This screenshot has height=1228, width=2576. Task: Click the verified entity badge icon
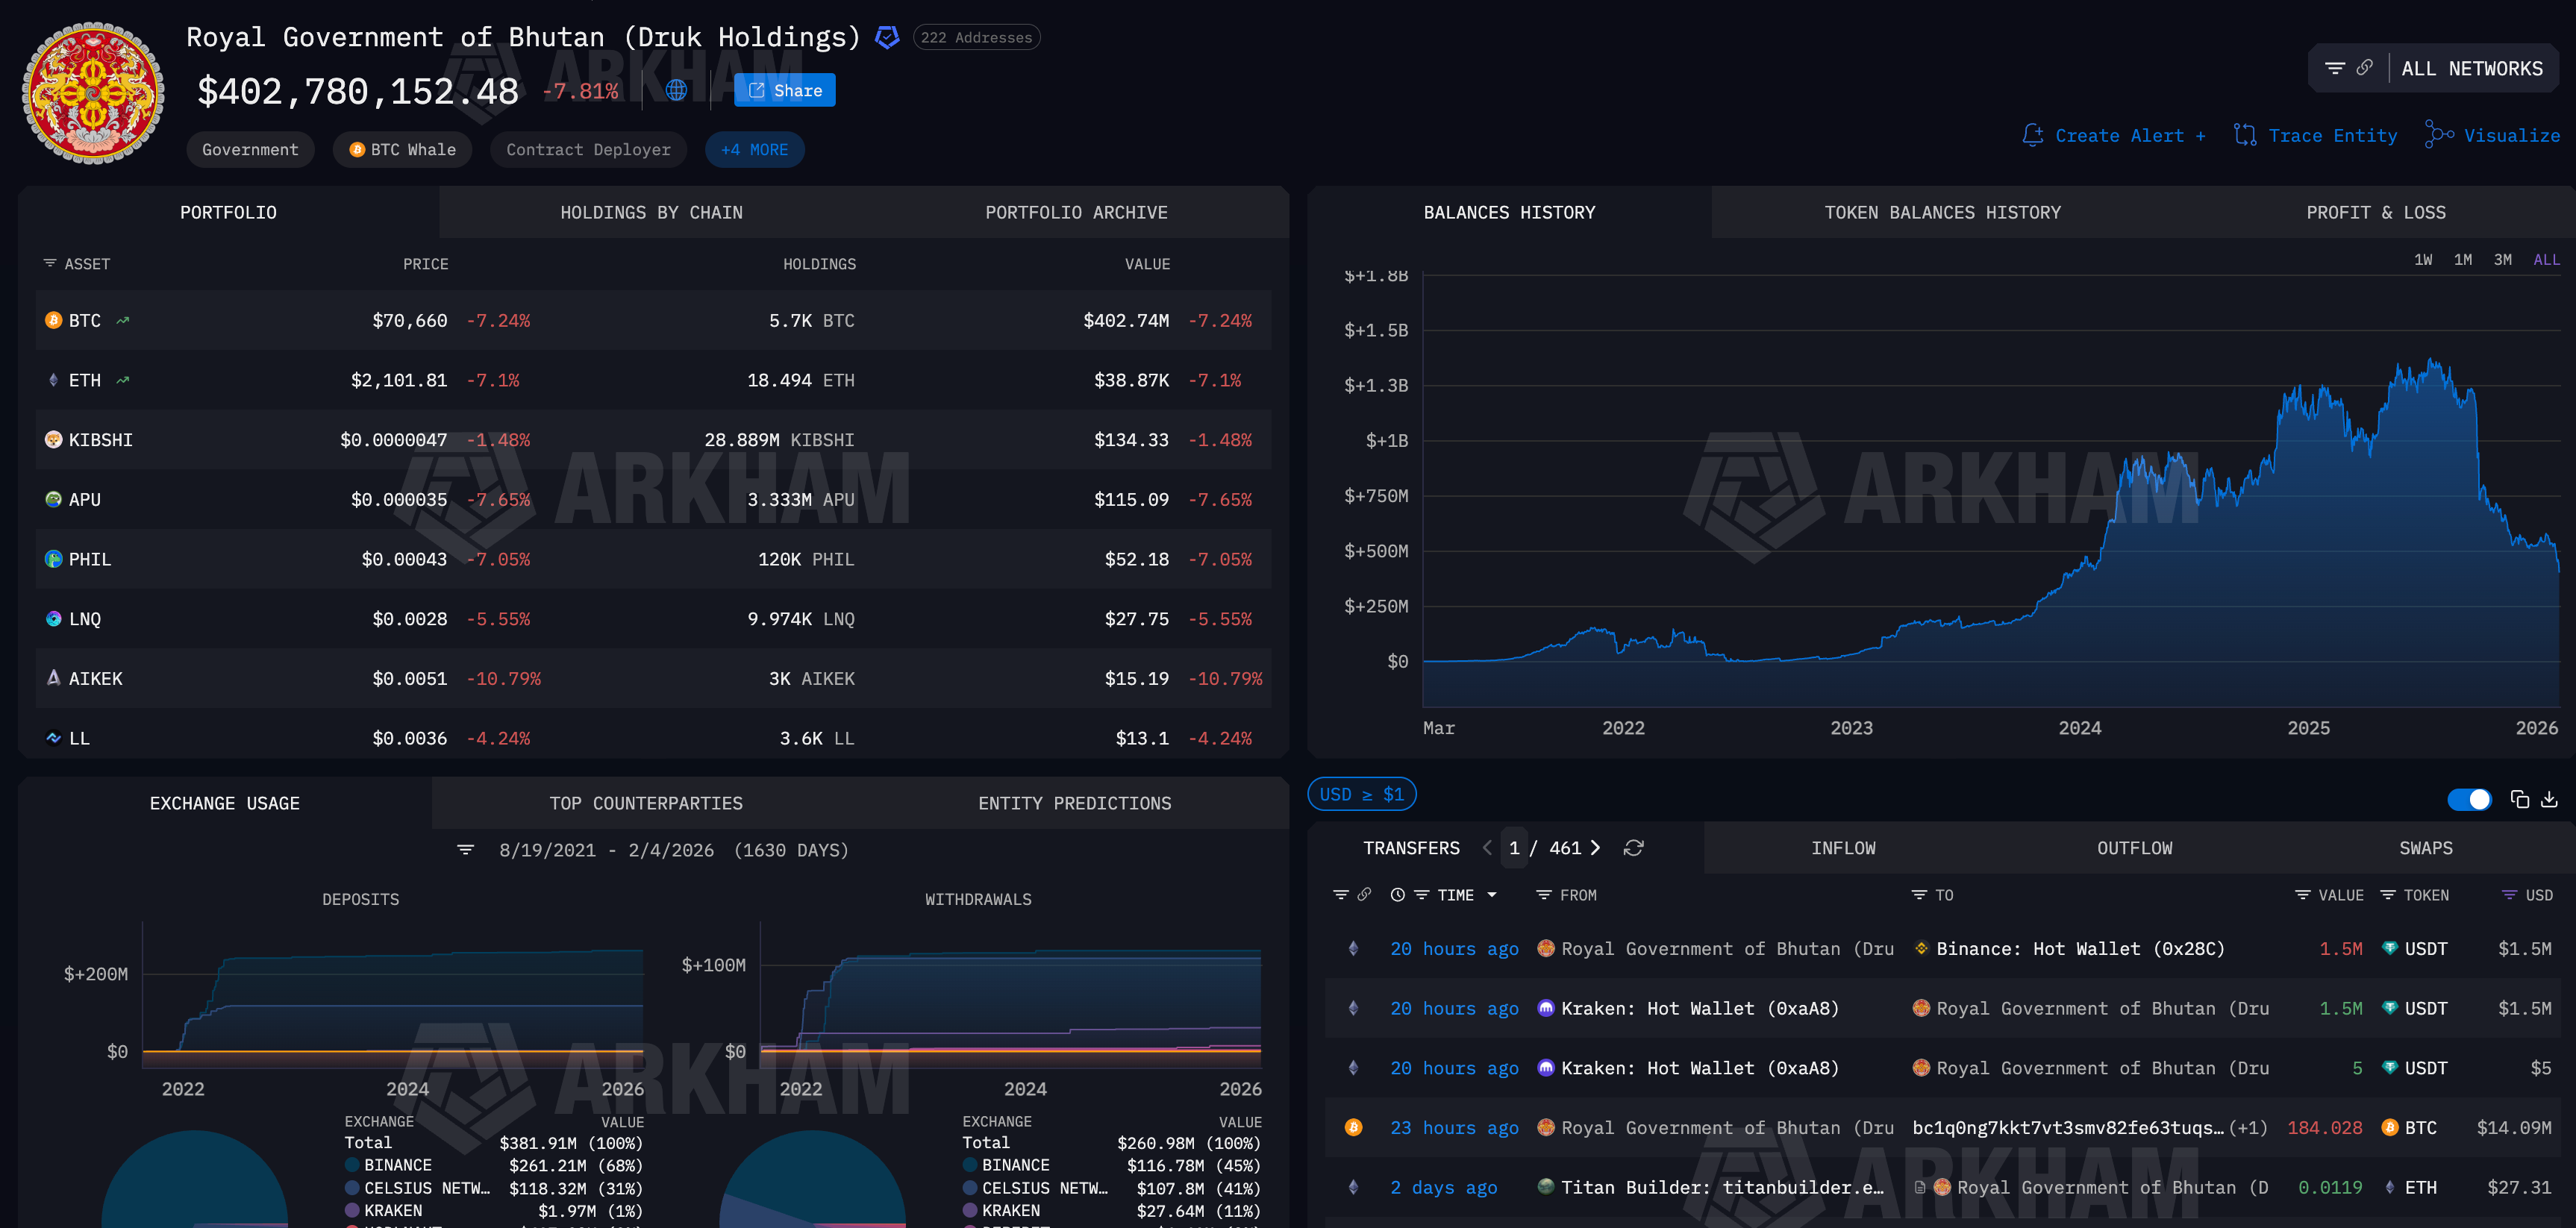(x=886, y=38)
